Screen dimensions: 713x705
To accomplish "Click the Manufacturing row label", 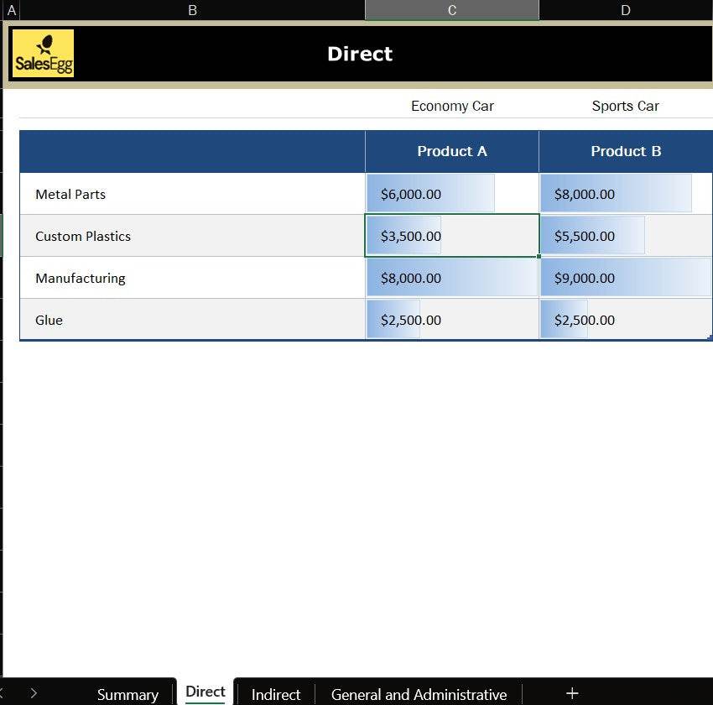I will click(x=81, y=278).
